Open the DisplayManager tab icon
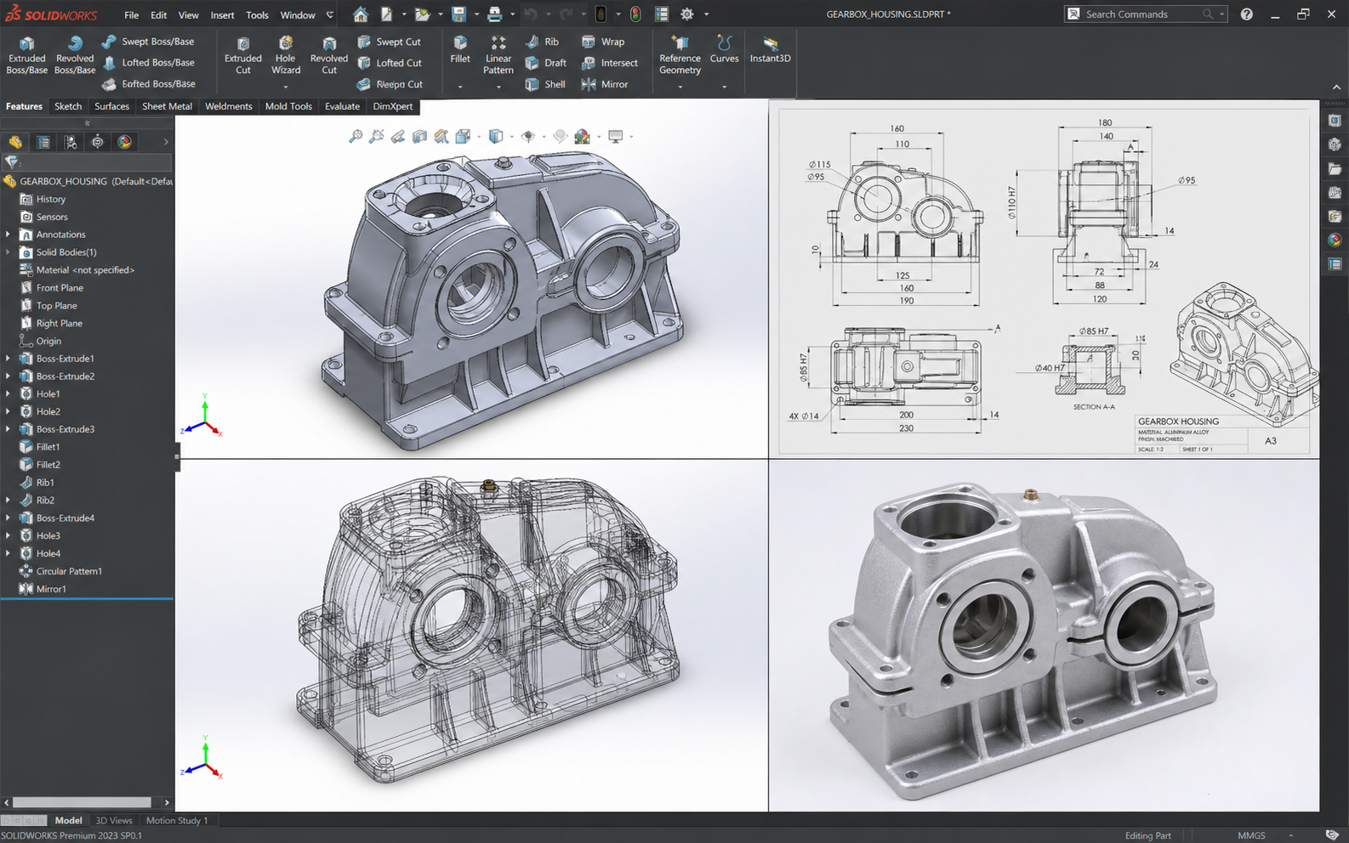This screenshot has height=843, width=1349. [x=125, y=142]
